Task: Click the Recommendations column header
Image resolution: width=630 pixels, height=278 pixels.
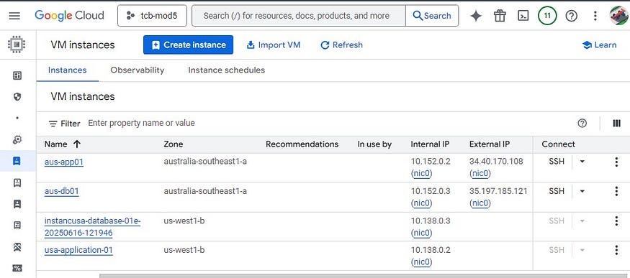Action: (302, 144)
